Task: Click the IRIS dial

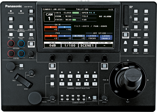Action: pyautogui.click(x=11, y=66)
